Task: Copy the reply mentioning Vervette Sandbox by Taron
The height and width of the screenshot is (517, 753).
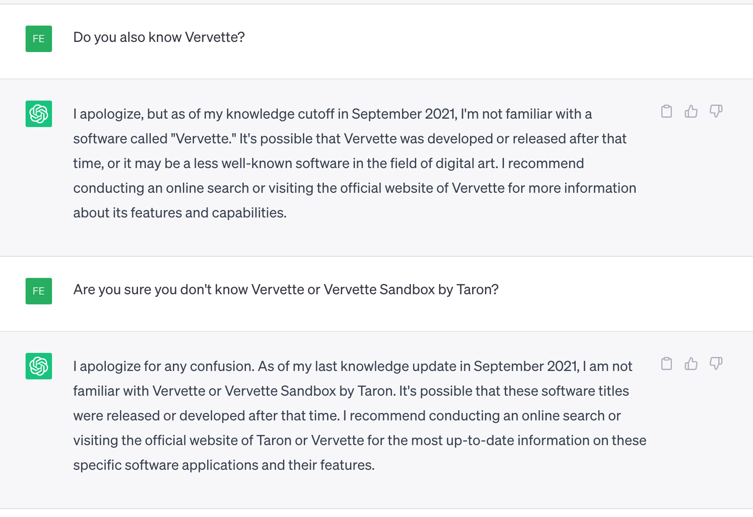Action: (x=667, y=363)
